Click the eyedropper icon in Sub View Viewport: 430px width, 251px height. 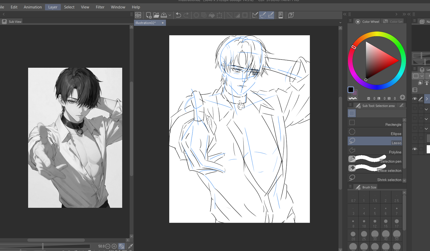pos(130,246)
